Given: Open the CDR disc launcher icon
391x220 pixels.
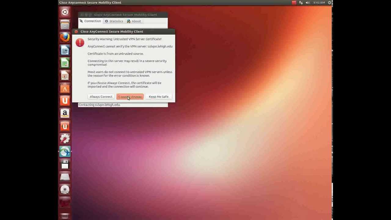Looking at the screenshot, I should tap(65, 190).
